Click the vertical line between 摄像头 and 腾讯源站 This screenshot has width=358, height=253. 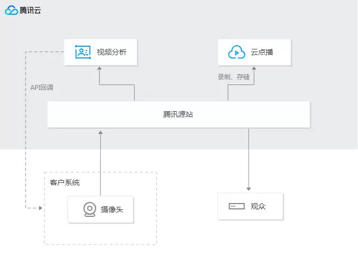tap(99, 165)
